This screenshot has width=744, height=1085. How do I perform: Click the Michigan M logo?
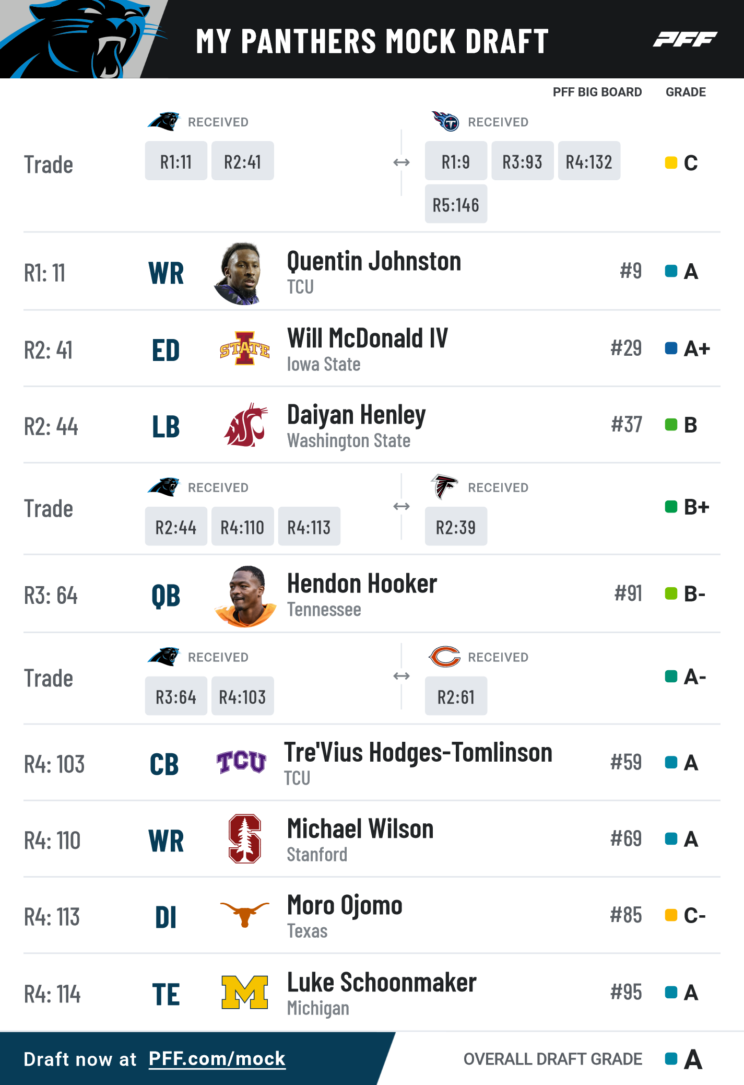pyautogui.click(x=244, y=992)
